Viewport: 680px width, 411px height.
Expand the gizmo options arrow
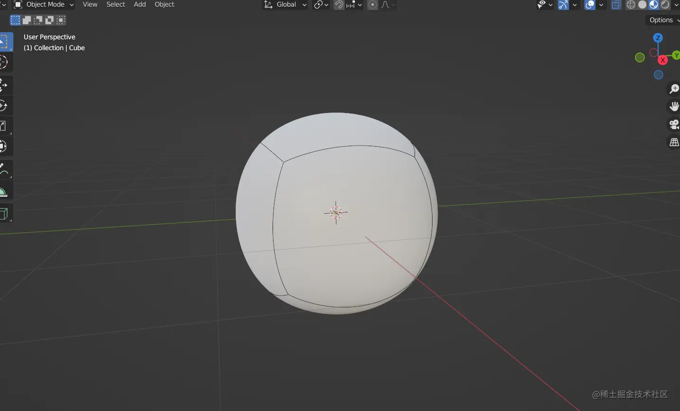[575, 5]
